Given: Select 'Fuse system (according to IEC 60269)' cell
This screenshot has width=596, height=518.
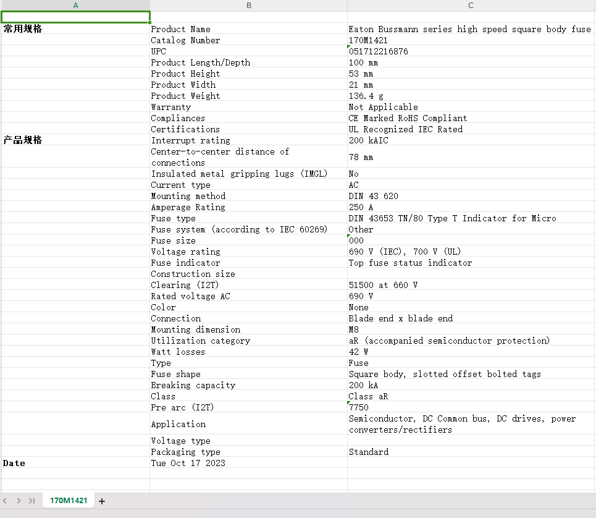Looking at the screenshot, I should [x=248, y=229].
